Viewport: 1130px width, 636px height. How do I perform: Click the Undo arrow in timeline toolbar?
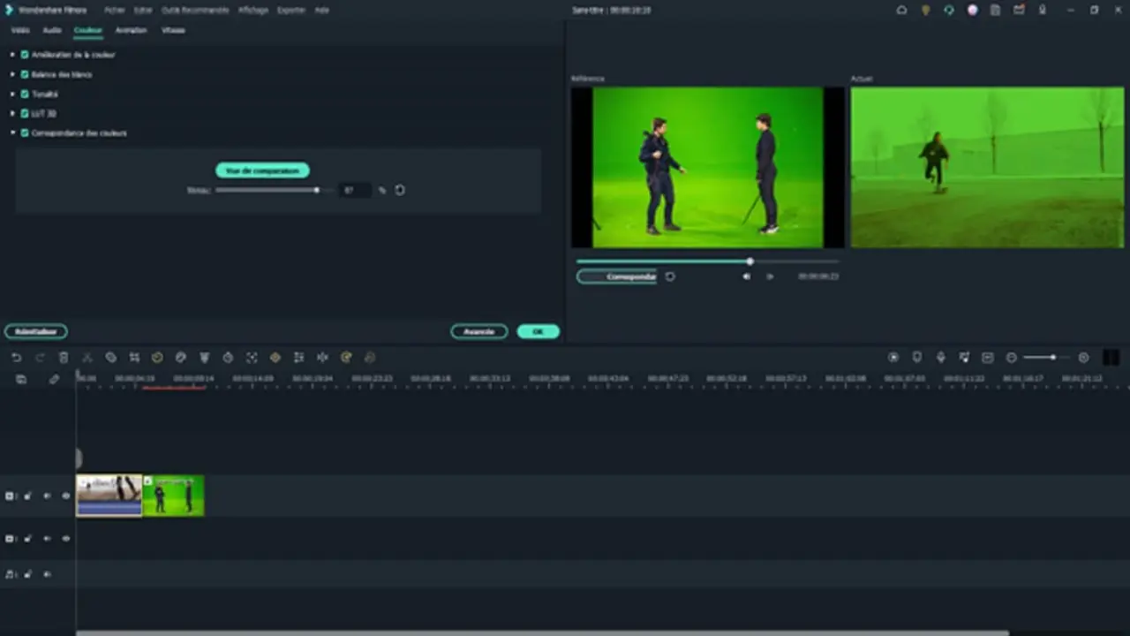tap(16, 358)
